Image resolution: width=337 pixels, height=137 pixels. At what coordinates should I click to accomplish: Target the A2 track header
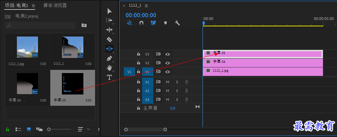148,91
